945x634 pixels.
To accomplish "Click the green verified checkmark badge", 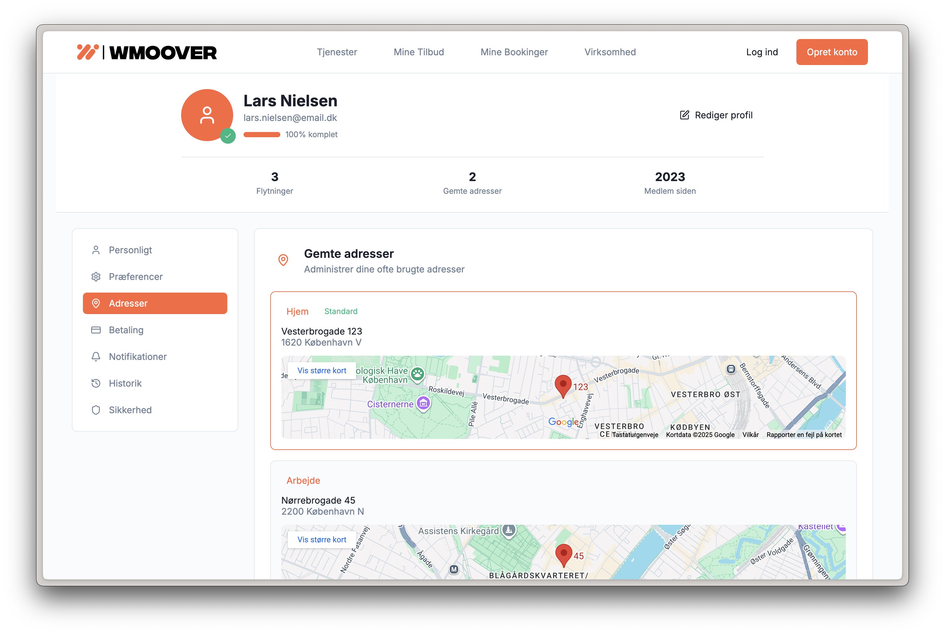I will pyautogui.click(x=228, y=136).
